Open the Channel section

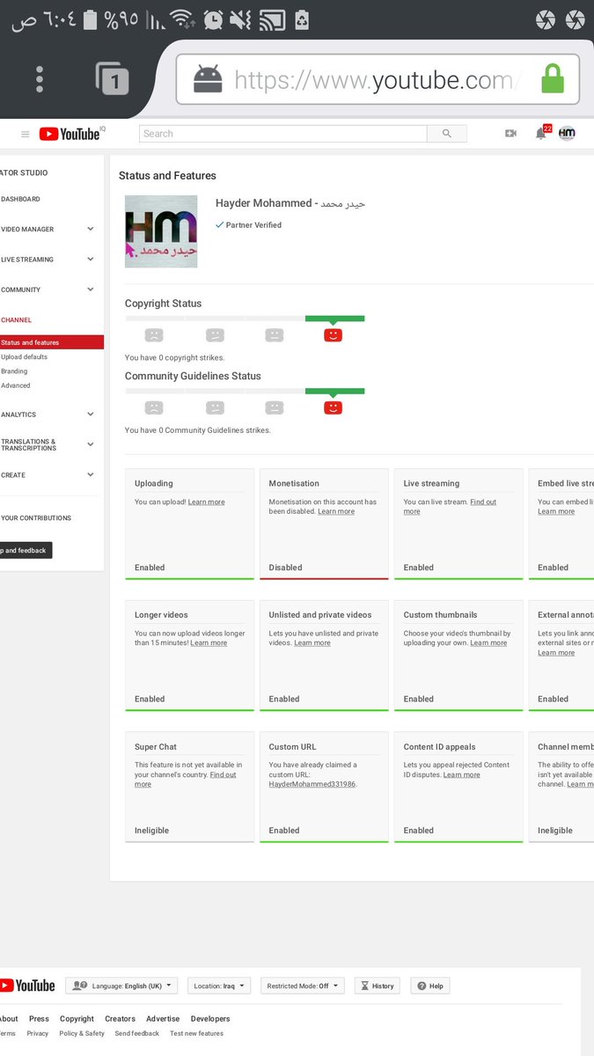tap(17, 320)
